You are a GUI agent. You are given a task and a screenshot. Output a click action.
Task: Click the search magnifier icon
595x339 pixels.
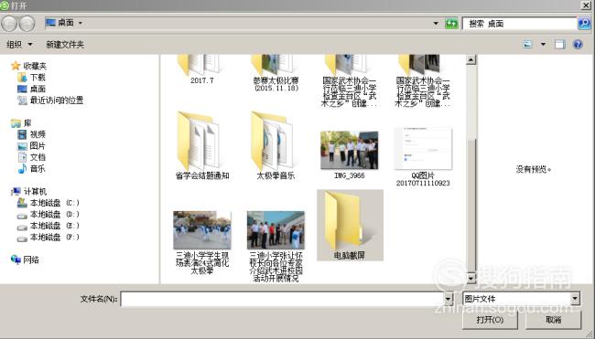584,24
